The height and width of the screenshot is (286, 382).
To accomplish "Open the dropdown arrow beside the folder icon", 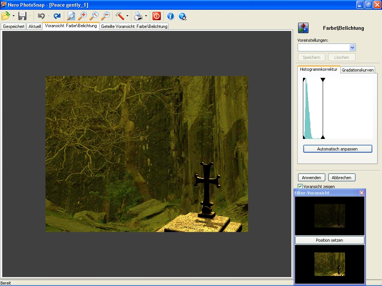I will [14, 16].
